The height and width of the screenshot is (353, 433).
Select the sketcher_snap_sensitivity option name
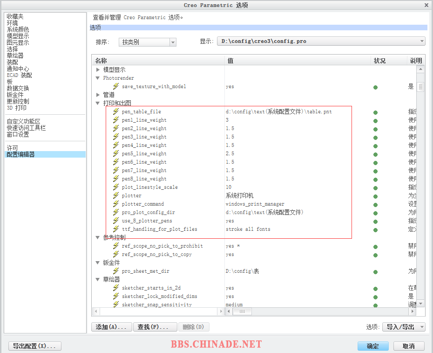tap(157, 305)
